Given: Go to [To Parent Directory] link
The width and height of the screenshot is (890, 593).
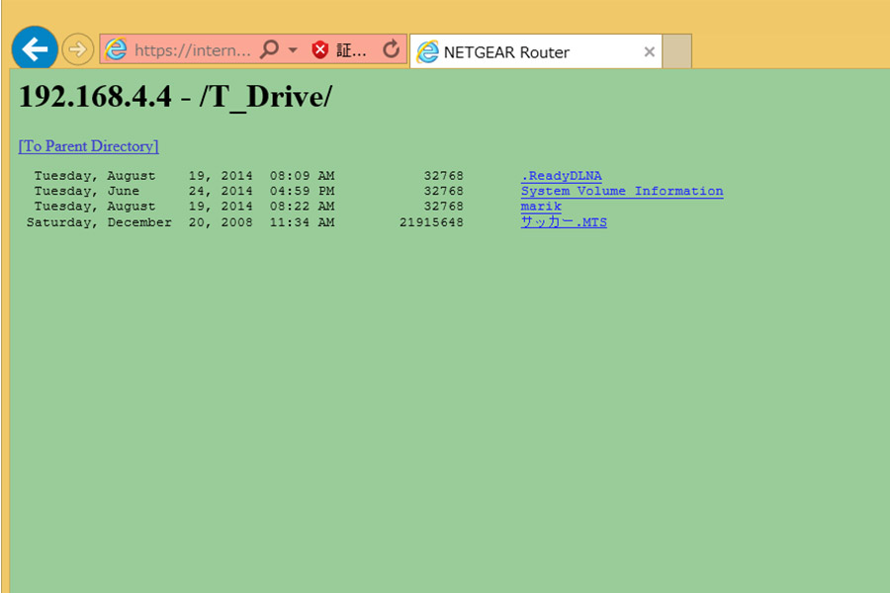Looking at the screenshot, I should (88, 146).
